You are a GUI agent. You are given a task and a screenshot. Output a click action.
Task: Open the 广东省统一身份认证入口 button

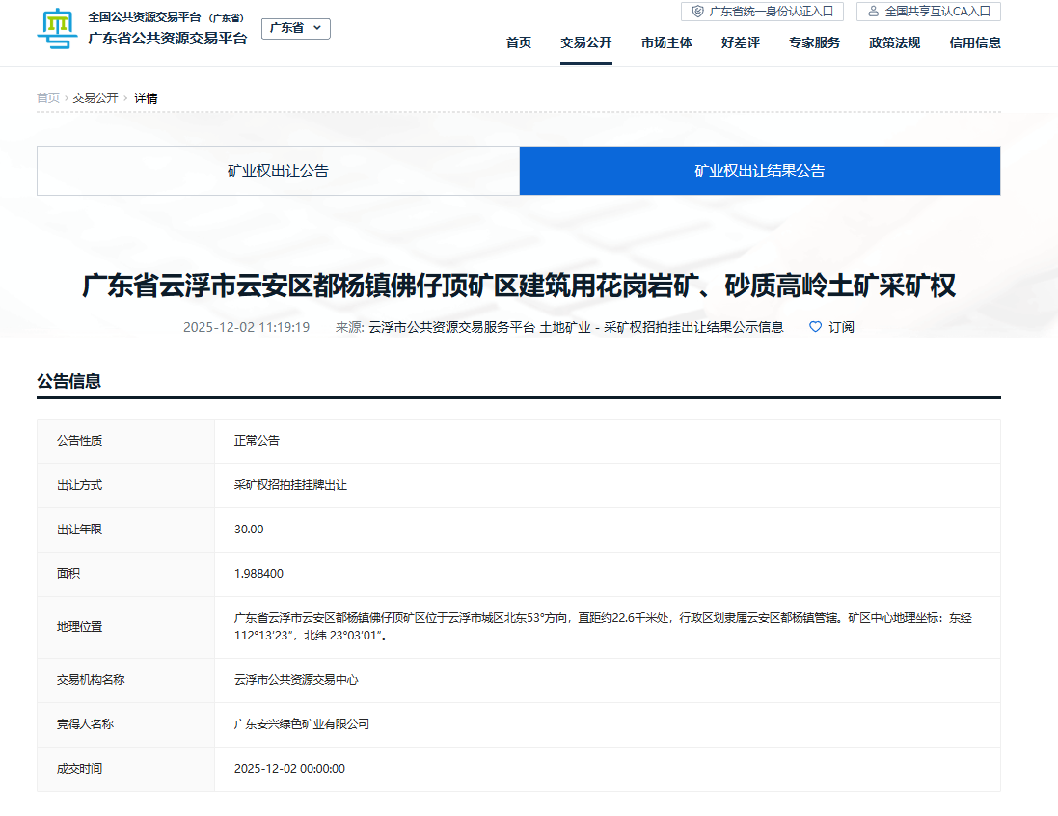[762, 12]
